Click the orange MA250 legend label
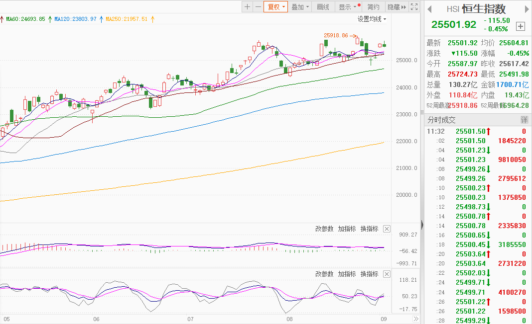Screen dimensions: 532x324 (x=127, y=19)
